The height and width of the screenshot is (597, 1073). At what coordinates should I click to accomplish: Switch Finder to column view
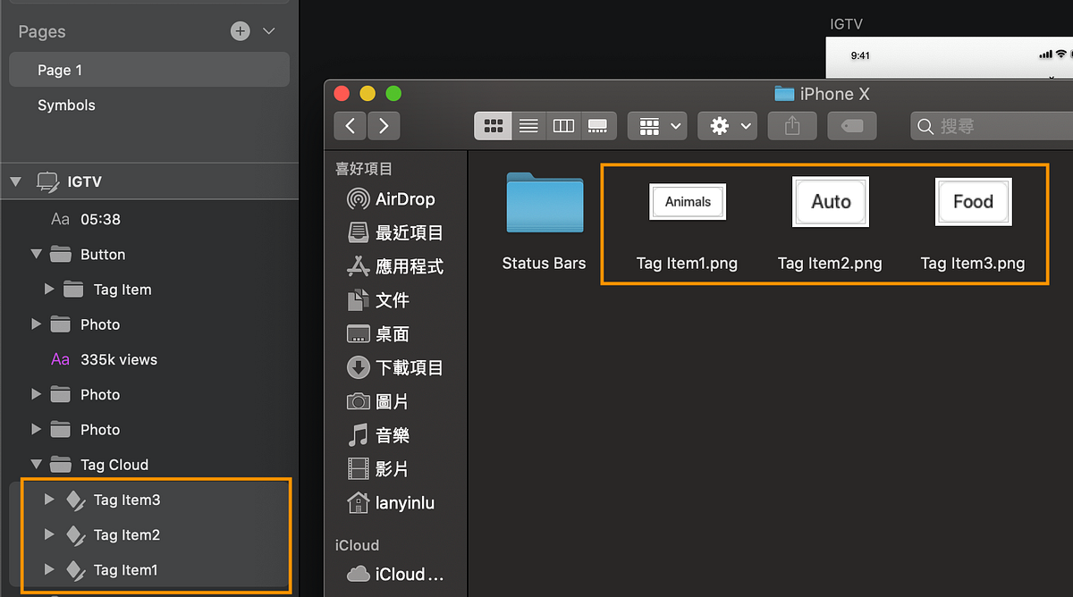pos(563,125)
